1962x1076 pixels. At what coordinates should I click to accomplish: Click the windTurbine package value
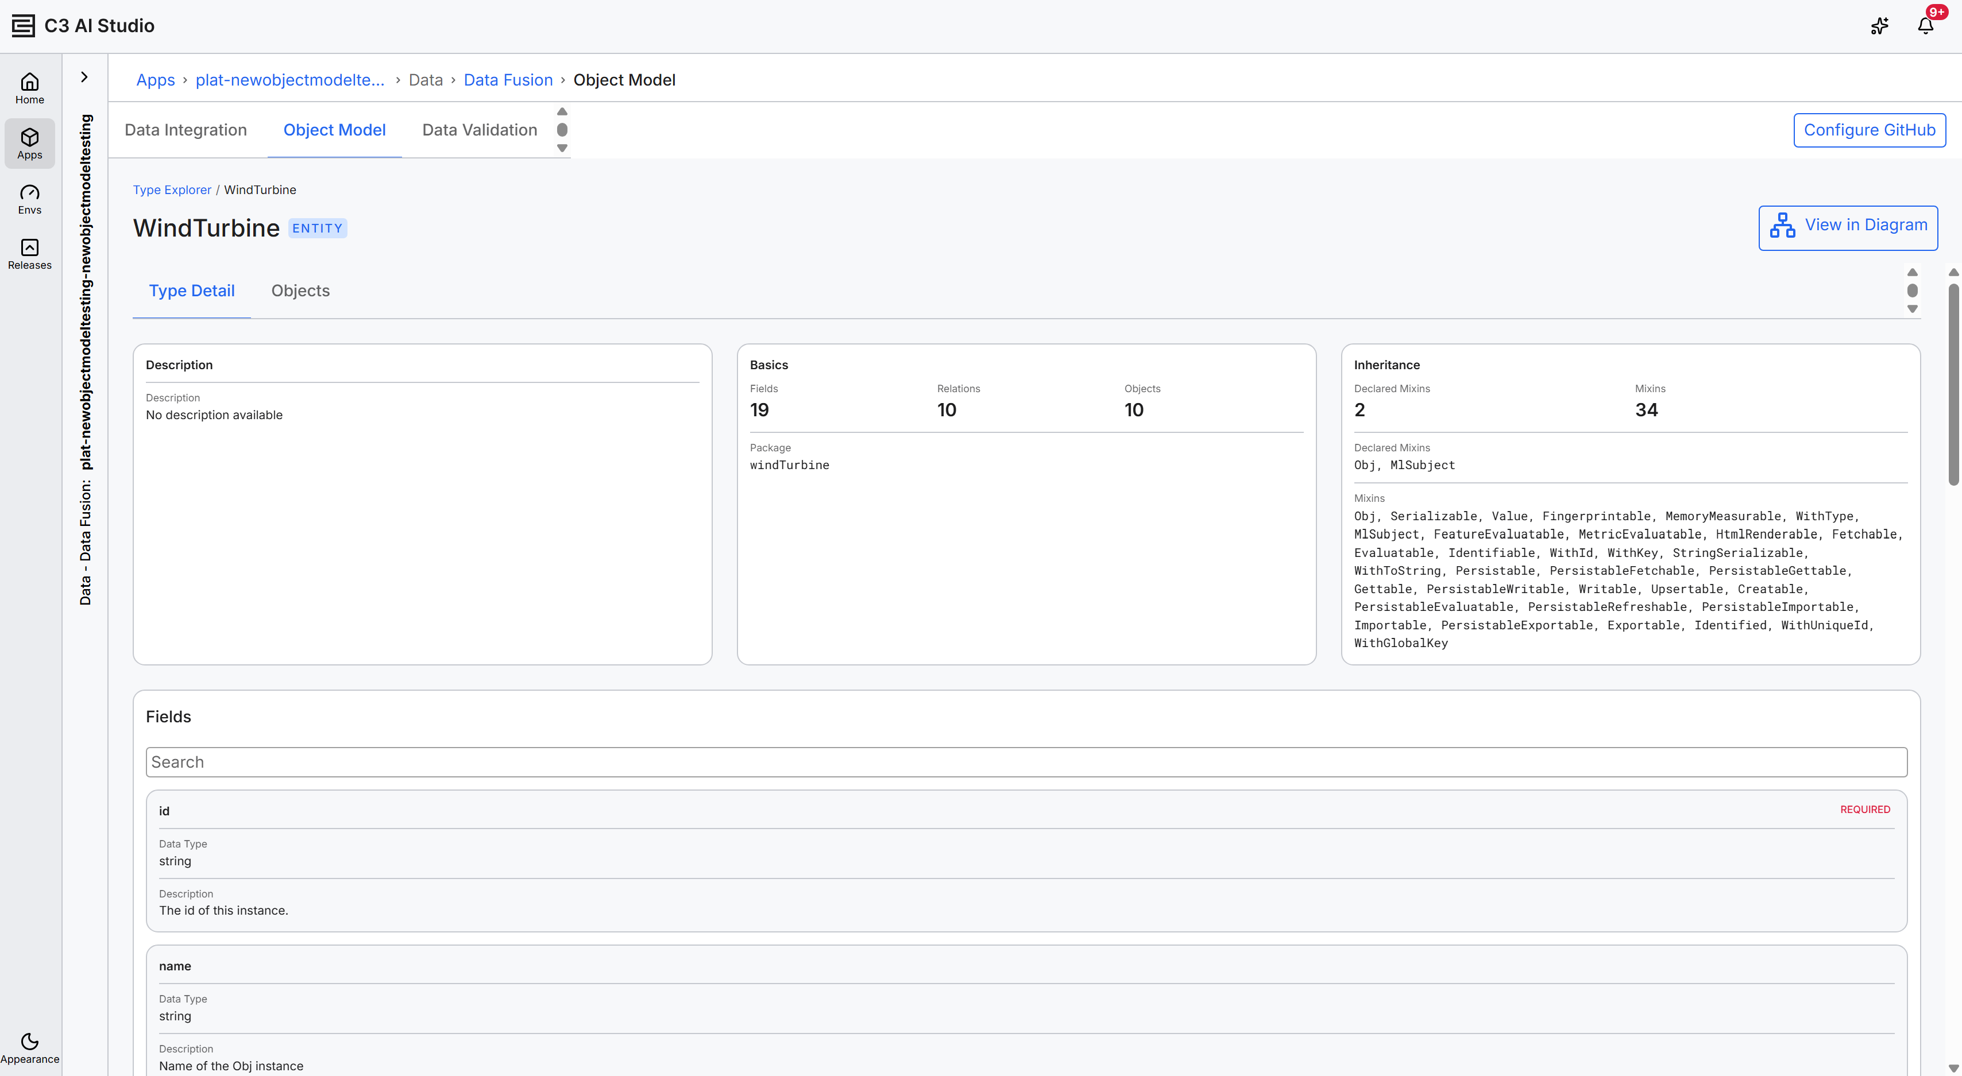tap(789, 465)
